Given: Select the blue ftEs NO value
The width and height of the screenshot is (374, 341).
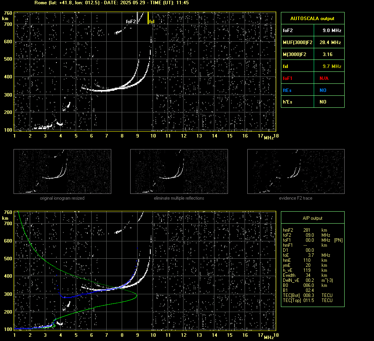Looking at the screenshot, I should (x=323, y=90).
